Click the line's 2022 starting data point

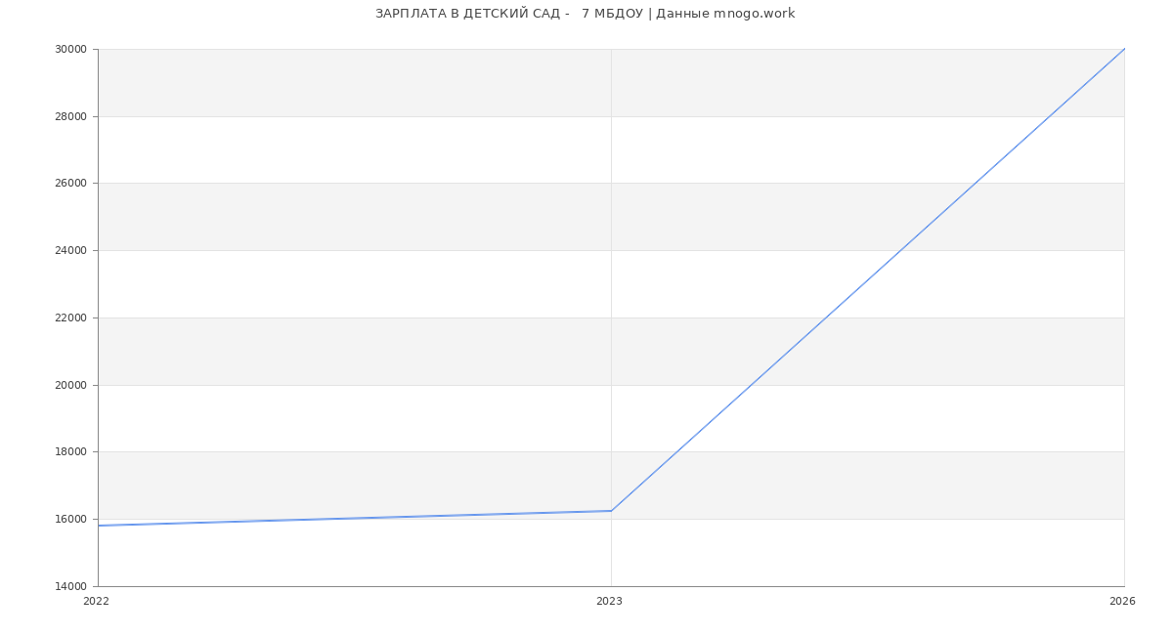point(99,526)
